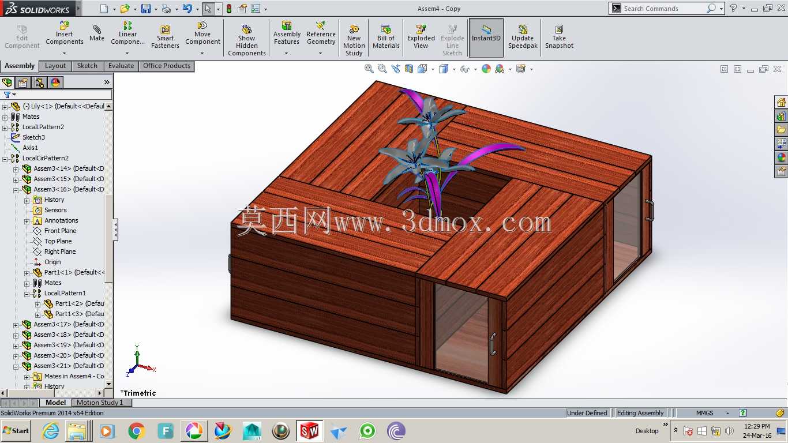Collapse the Assem3<16> tree node
788x443 pixels.
click(x=16, y=189)
